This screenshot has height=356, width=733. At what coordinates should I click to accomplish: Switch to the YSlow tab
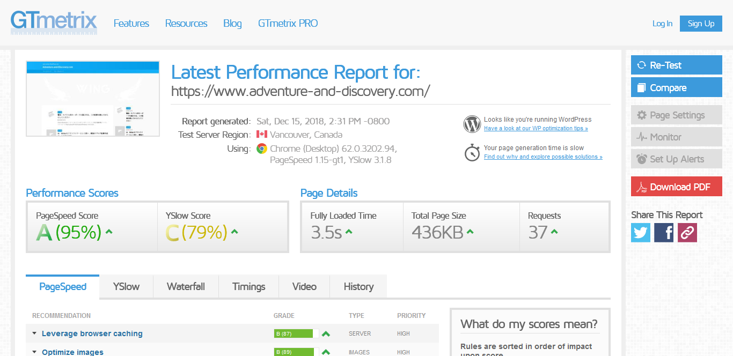(126, 287)
